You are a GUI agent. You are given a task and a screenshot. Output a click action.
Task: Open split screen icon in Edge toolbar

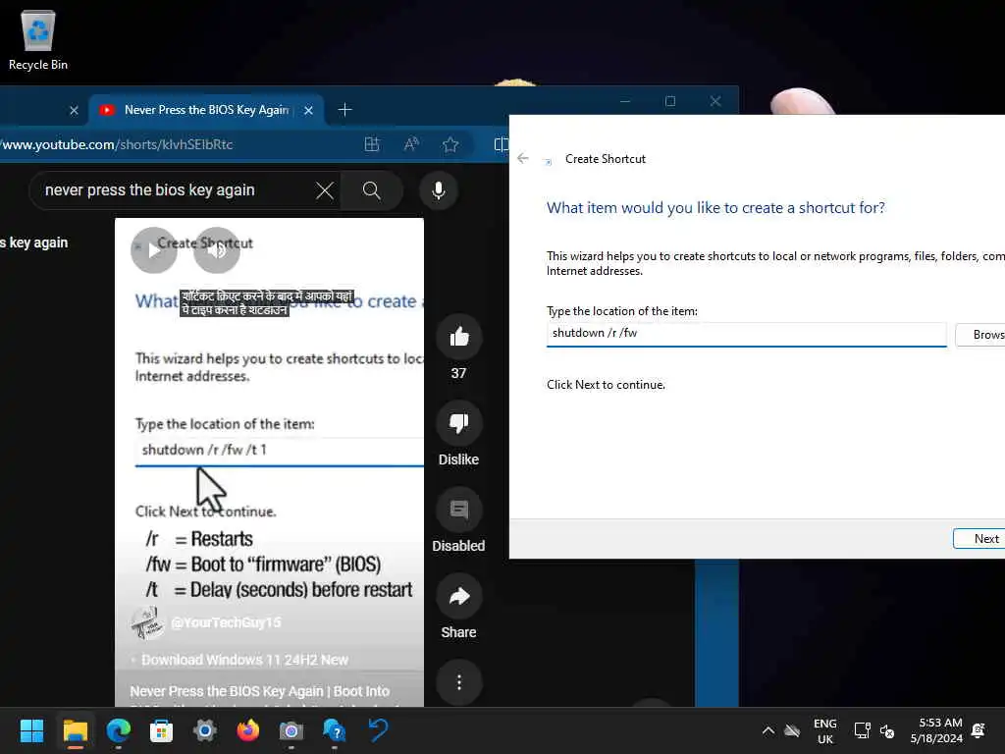(x=502, y=144)
